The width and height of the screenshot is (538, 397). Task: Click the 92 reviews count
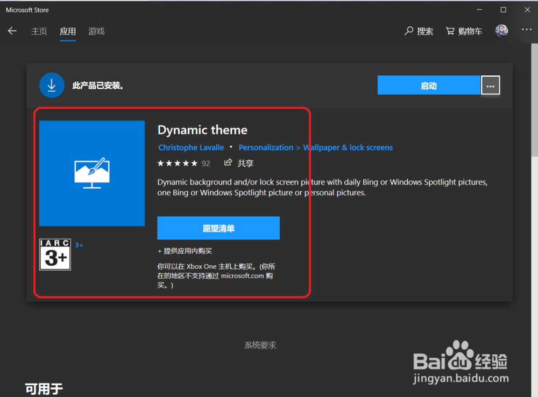click(206, 162)
